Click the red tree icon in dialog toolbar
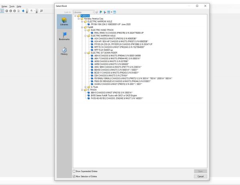The width and height of the screenshot is (240, 185). (x=105, y=12)
